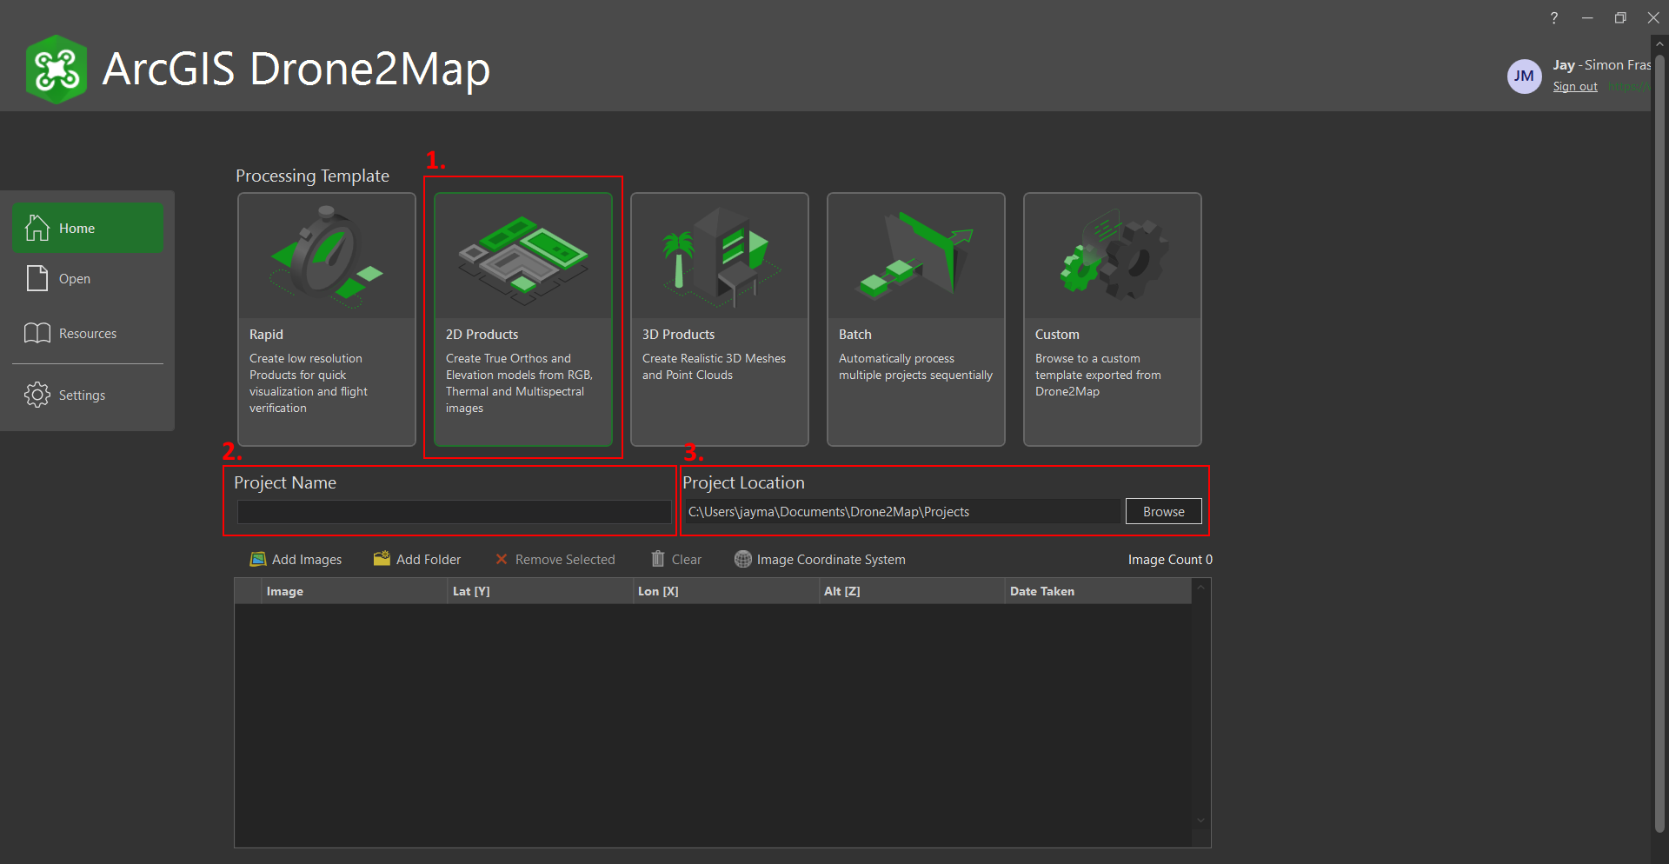Viewport: 1669px width, 864px height.
Task: Pick the Batch processing template
Action: click(x=915, y=318)
